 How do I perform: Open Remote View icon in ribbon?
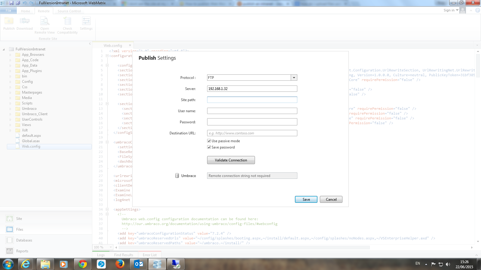point(44,21)
